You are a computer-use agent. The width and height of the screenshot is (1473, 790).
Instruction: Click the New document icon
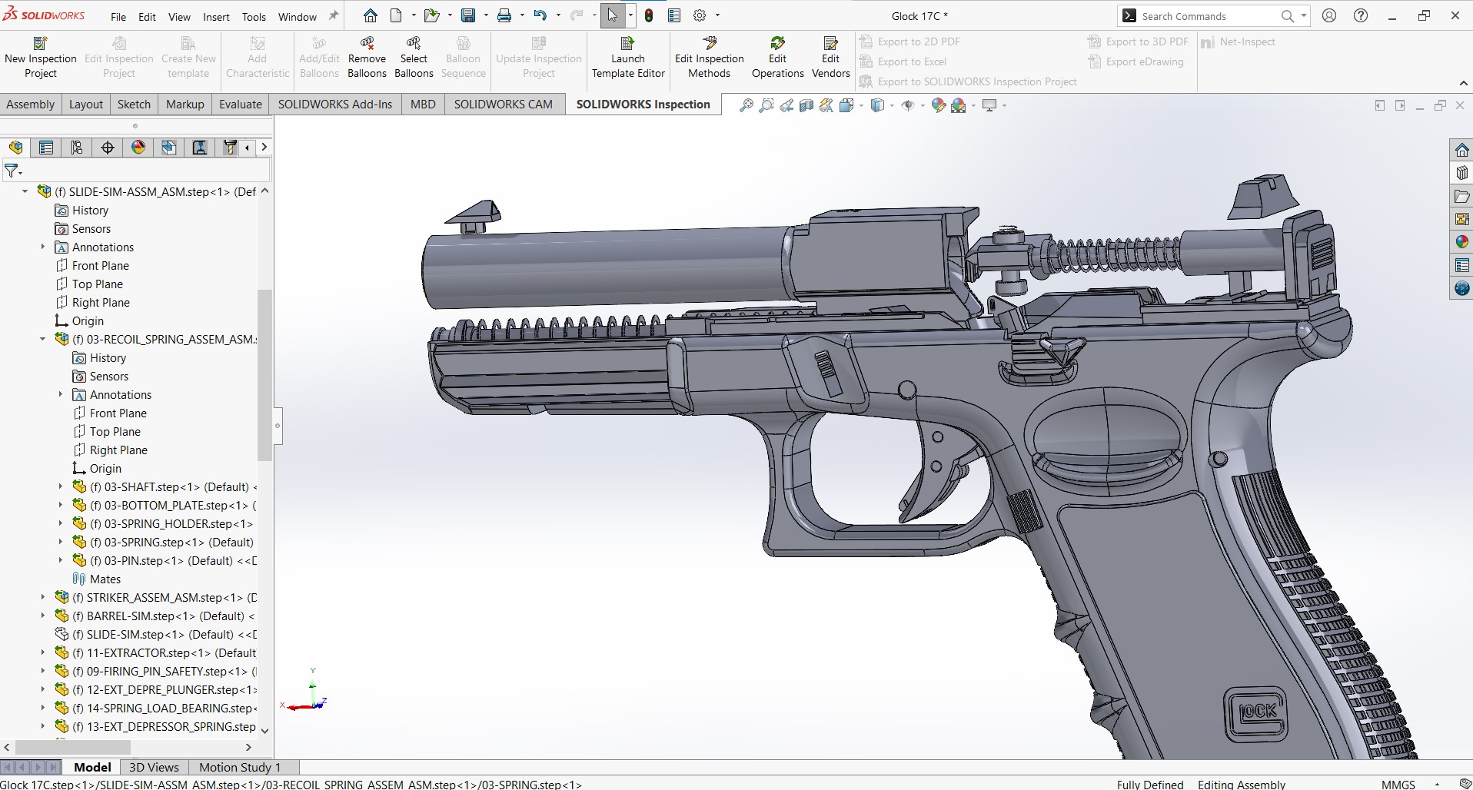(x=397, y=15)
